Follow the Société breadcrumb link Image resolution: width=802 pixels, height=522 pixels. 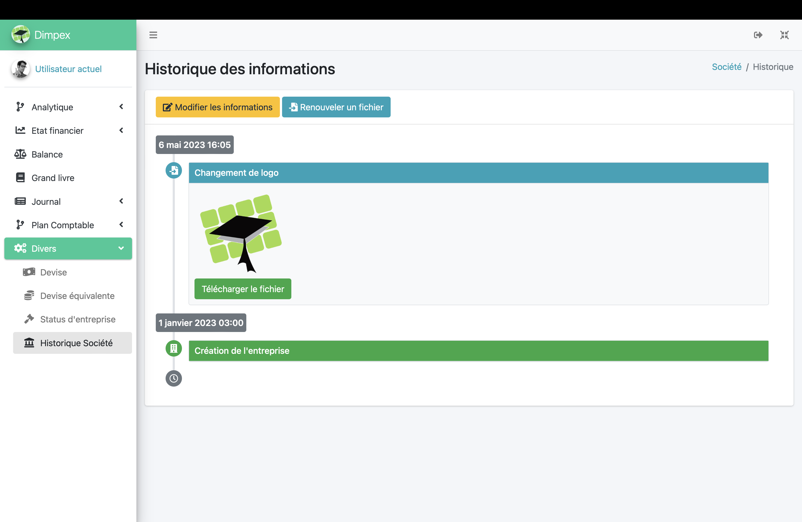(726, 67)
